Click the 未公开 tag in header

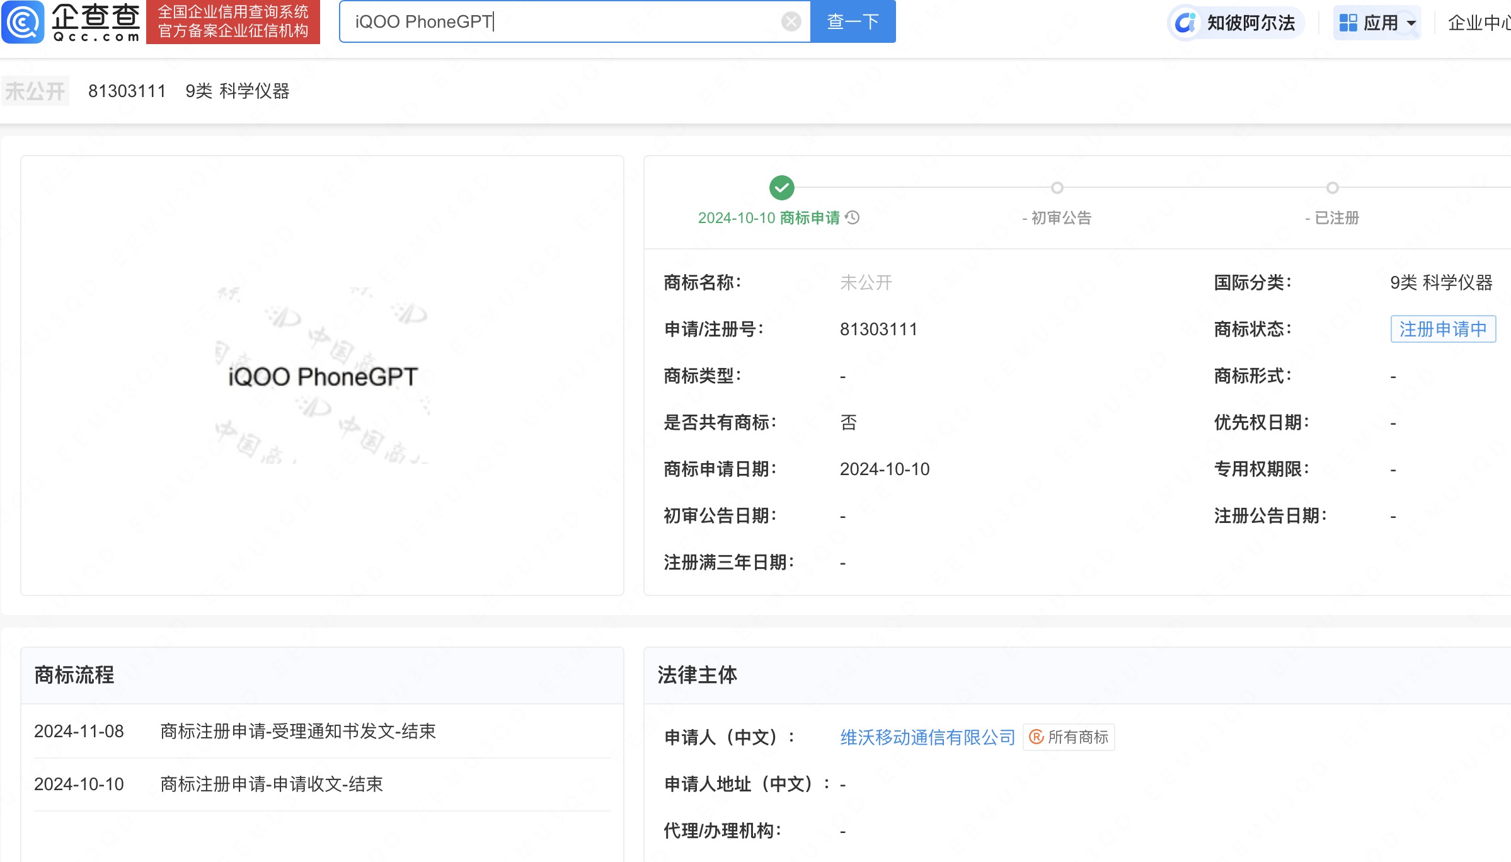pyautogui.click(x=35, y=91)
